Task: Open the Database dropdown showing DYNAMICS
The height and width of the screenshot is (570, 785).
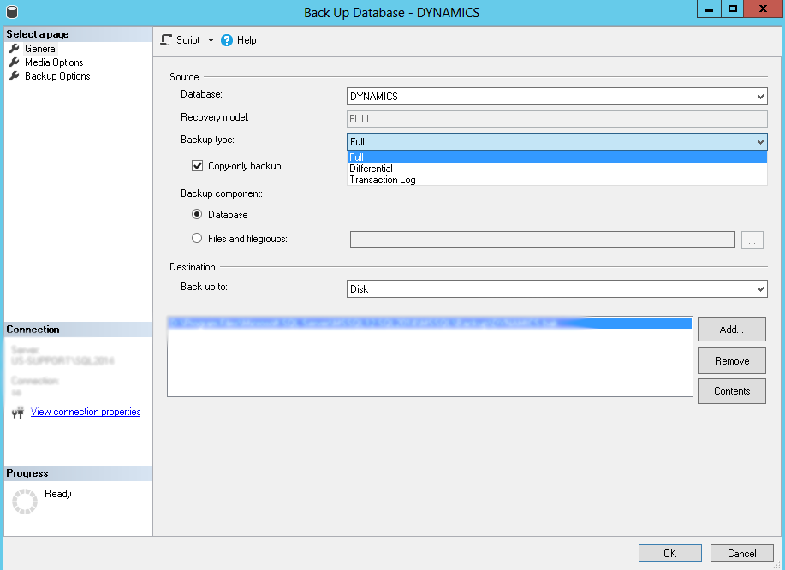Action: [x=556, y=97]
